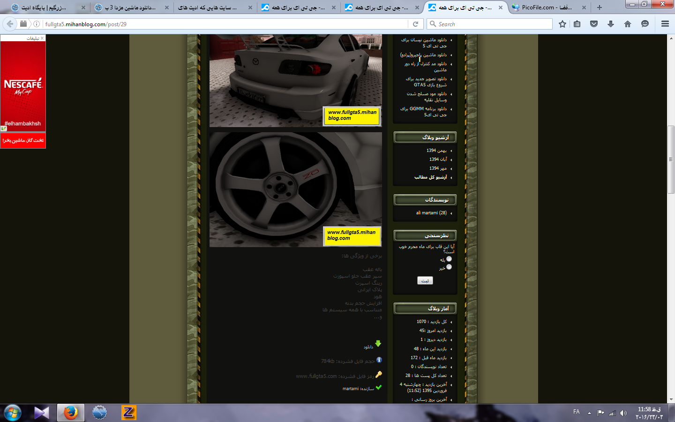This screenshot has height=422, width=675.
Task: Show bookmarks list icon in toolbar
Action: pos(577,24)
